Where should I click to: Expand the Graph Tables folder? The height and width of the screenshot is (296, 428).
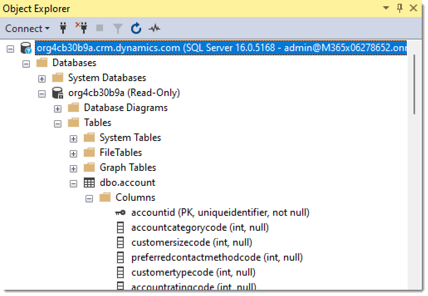coord(73,169)
